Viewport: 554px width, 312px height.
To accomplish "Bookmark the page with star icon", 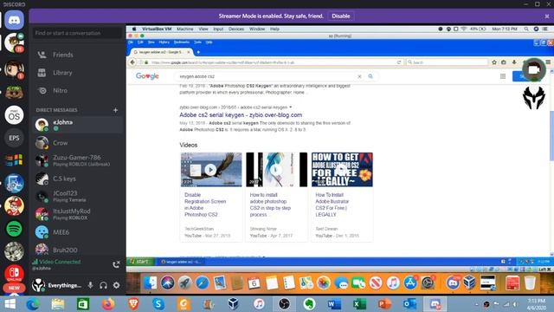I will click(x=494, y=62).
